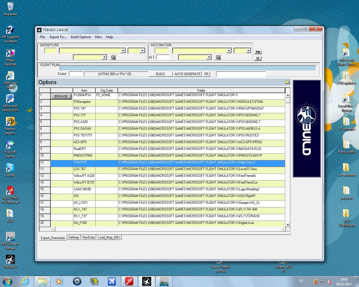
Task: Switch to the Load_Map_DB's tab
Action: pos(109,237)
